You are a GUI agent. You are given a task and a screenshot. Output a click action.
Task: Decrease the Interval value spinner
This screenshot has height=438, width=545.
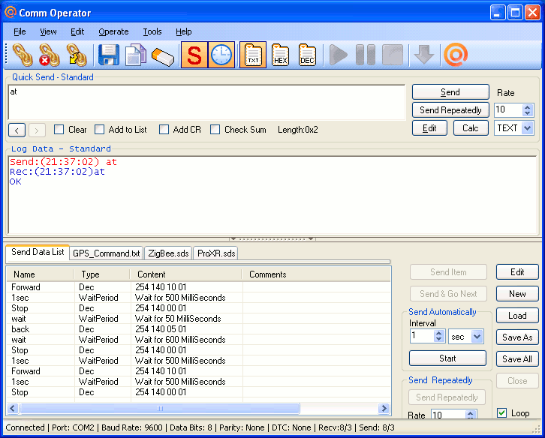(x=438, y=339)
